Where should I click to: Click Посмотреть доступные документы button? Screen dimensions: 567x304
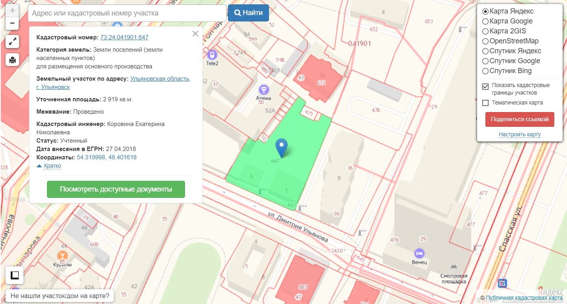[x=116, y=189]
